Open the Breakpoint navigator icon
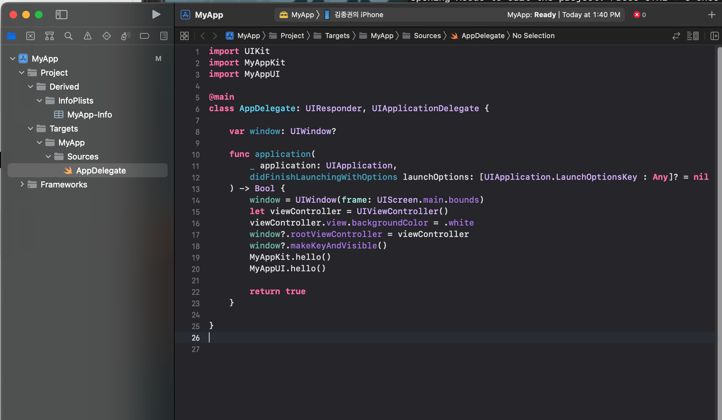Image resolution: width=722 pixels, height=420 pixels. point(145,36)
